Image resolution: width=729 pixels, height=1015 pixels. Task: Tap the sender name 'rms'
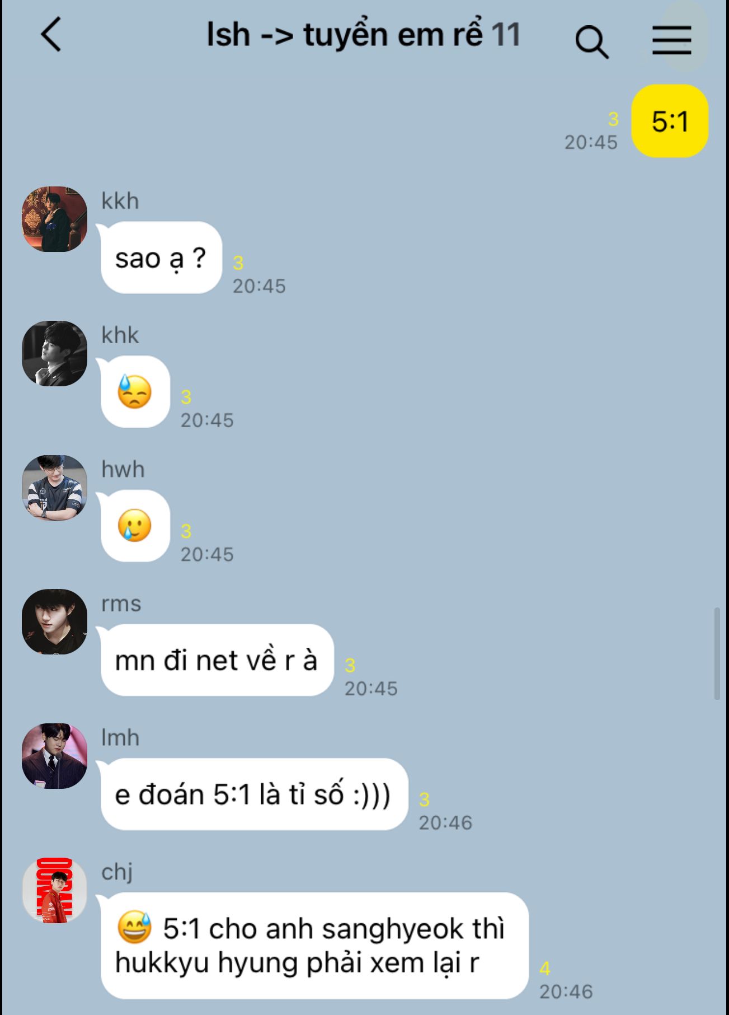coord(121,604)
